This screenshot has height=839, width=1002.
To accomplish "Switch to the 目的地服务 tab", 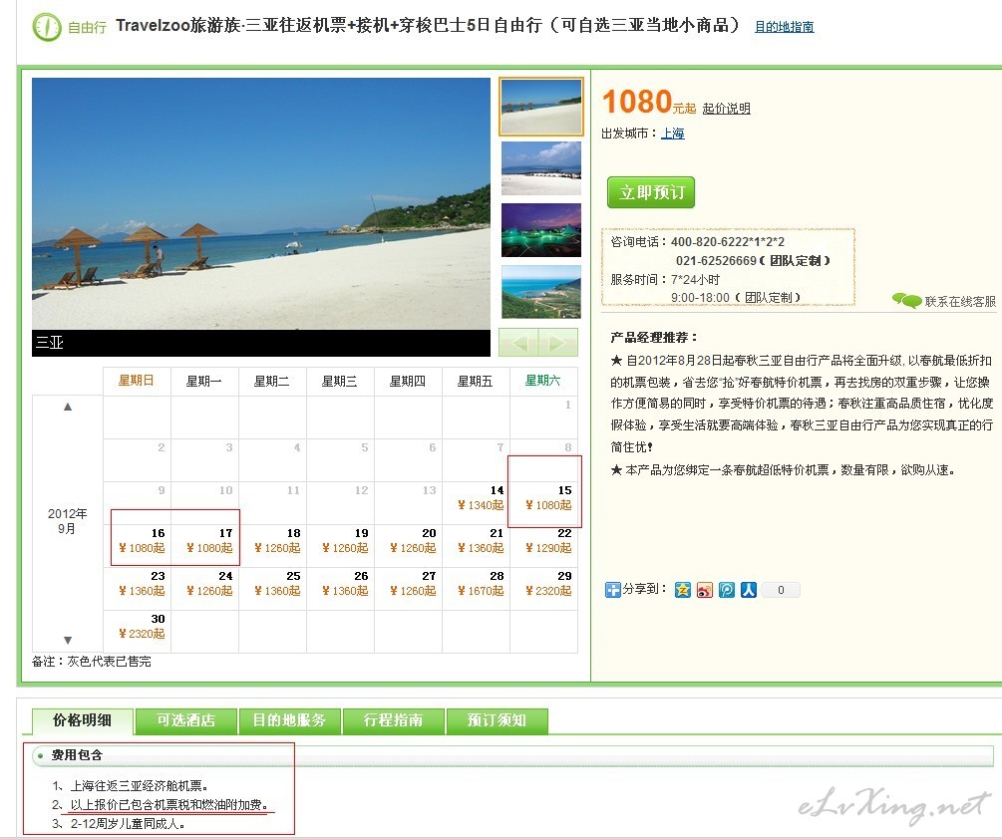I will 289,720.
